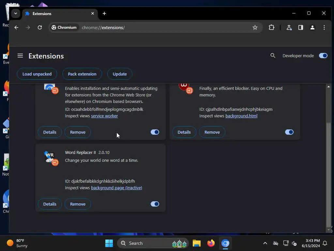Click Pack extension button

click(82, 74)
